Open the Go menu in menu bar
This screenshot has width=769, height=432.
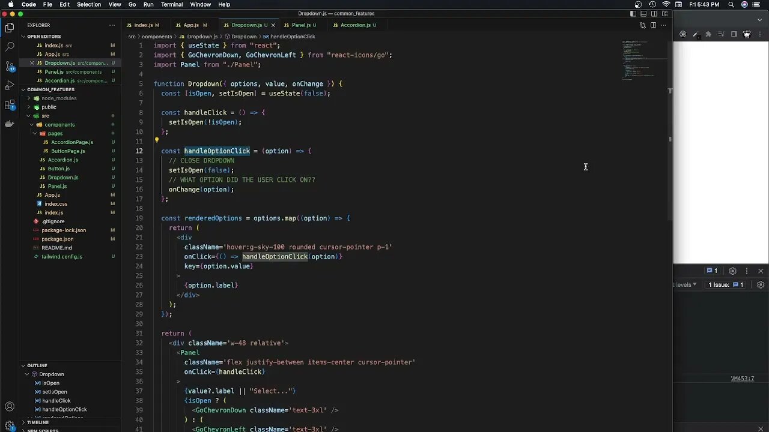point(132,4)
